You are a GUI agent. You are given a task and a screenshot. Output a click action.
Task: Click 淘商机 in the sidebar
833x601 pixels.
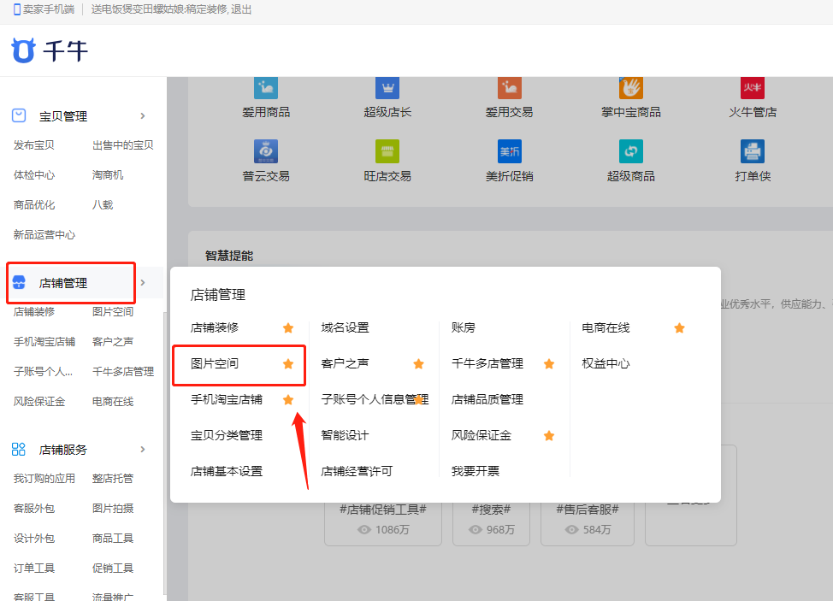107,174
